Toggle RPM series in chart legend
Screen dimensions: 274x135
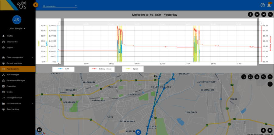[x=63, y=69]
